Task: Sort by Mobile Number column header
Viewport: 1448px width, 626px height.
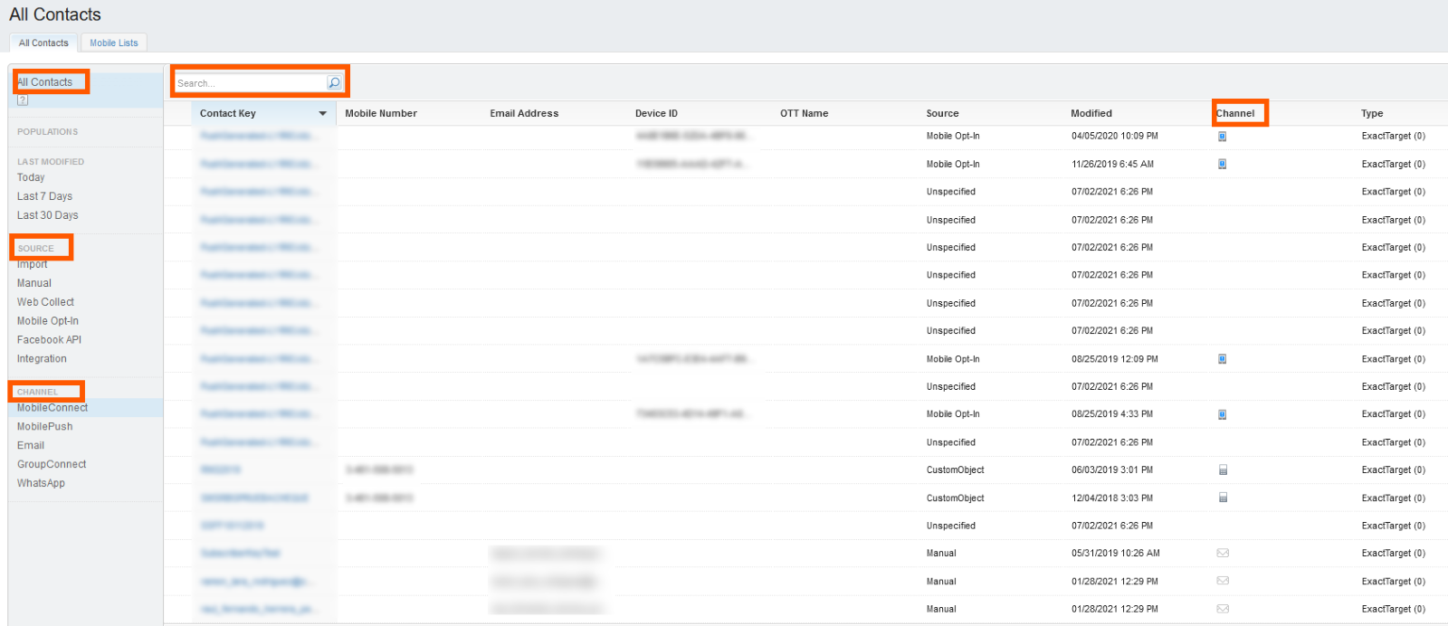Action: pyautogui.click(x=381, y=114)
